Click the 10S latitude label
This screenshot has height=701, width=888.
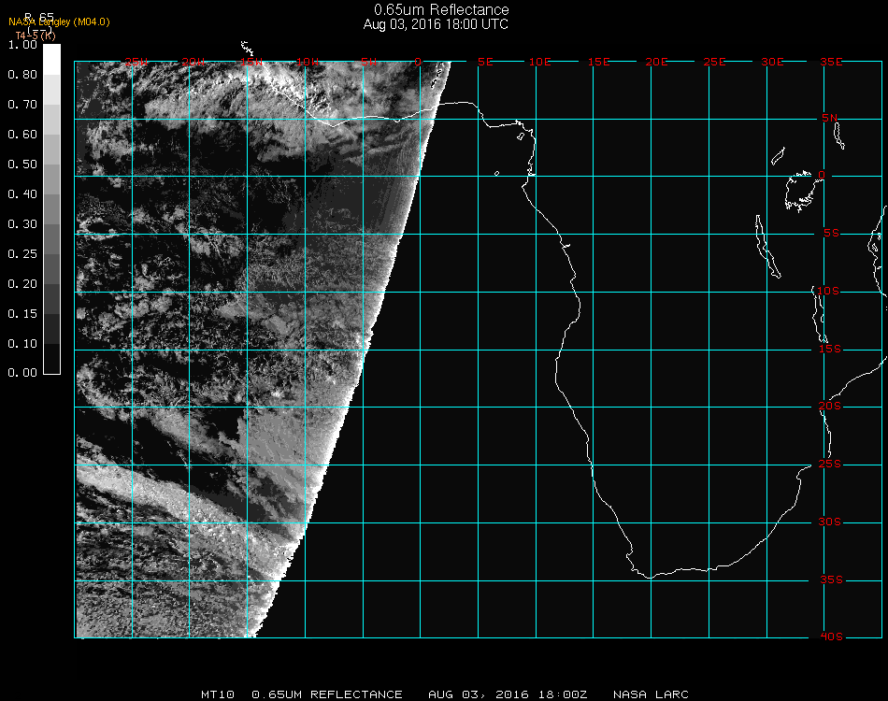click(828, 291)
